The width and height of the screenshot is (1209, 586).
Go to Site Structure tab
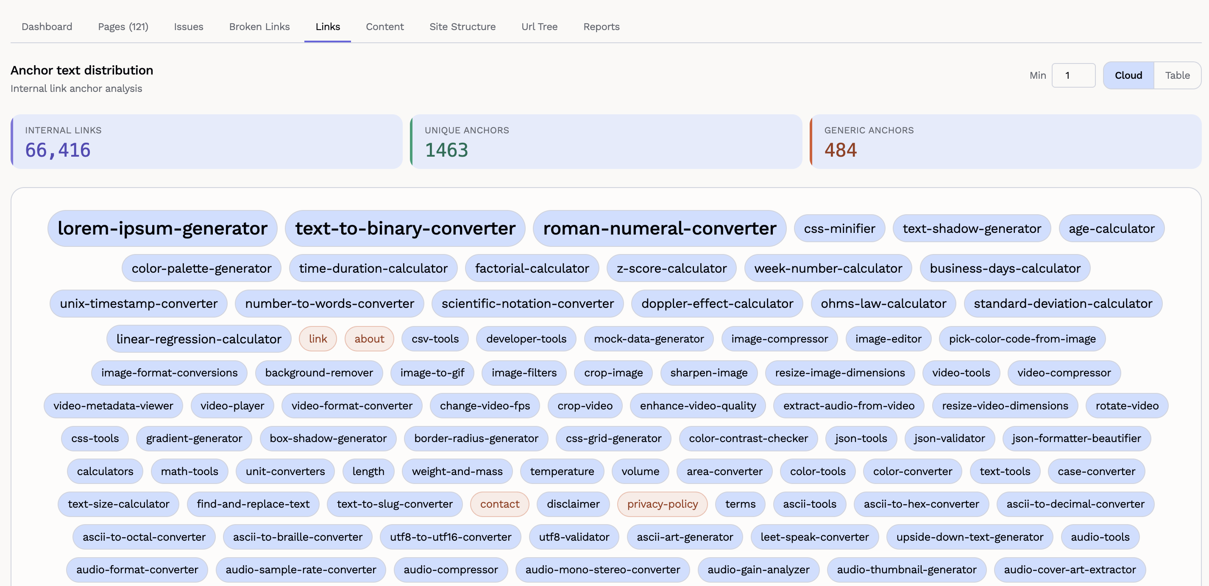[x=462, y=27]
